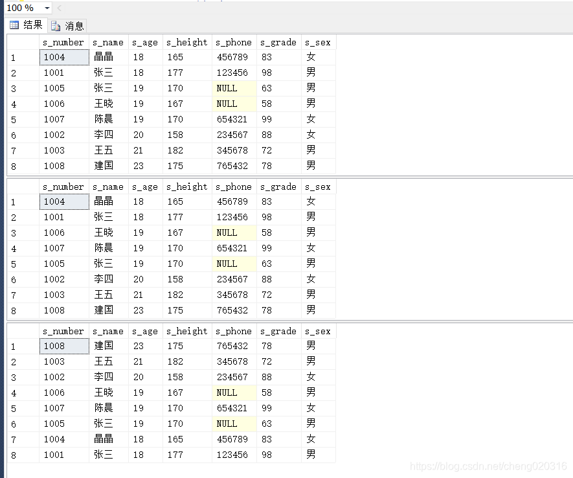The width and height of the screenshot is (573, 478).
Task: Select NULL phone for 1006 in middle grid
Action: 234,233
